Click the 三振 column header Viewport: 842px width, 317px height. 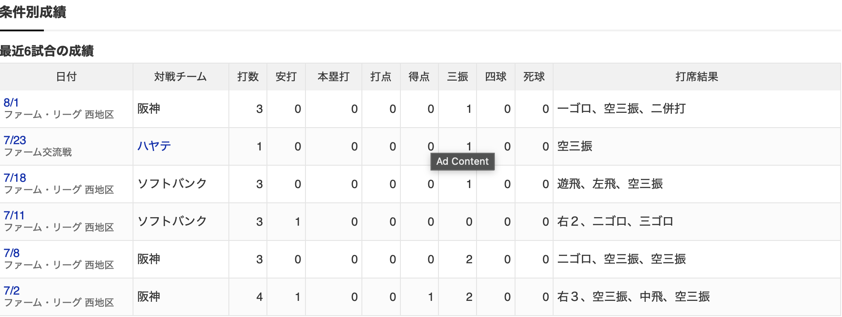point(458,77)
